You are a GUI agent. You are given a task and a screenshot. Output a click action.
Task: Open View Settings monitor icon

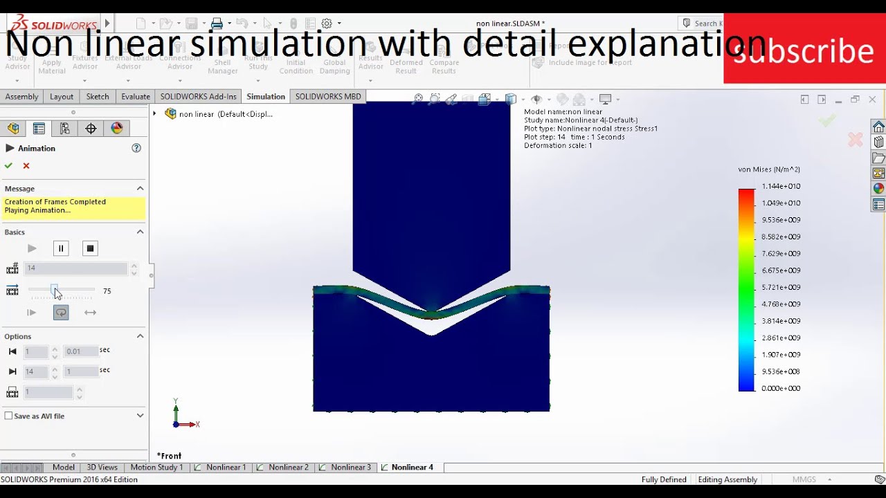(606, 99)
